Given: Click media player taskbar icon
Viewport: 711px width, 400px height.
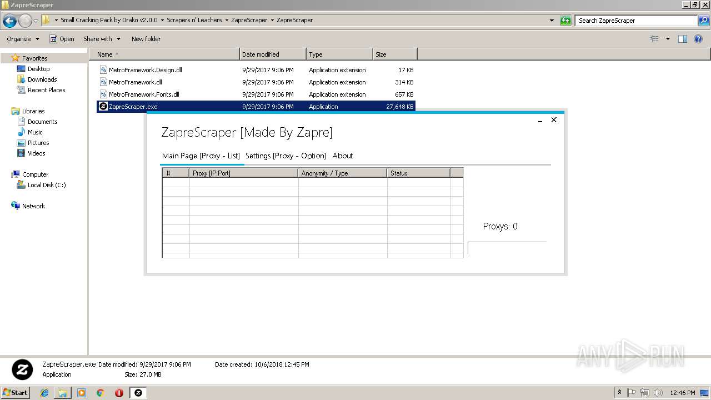Looking at the screenshot, I should click(82, 393).
